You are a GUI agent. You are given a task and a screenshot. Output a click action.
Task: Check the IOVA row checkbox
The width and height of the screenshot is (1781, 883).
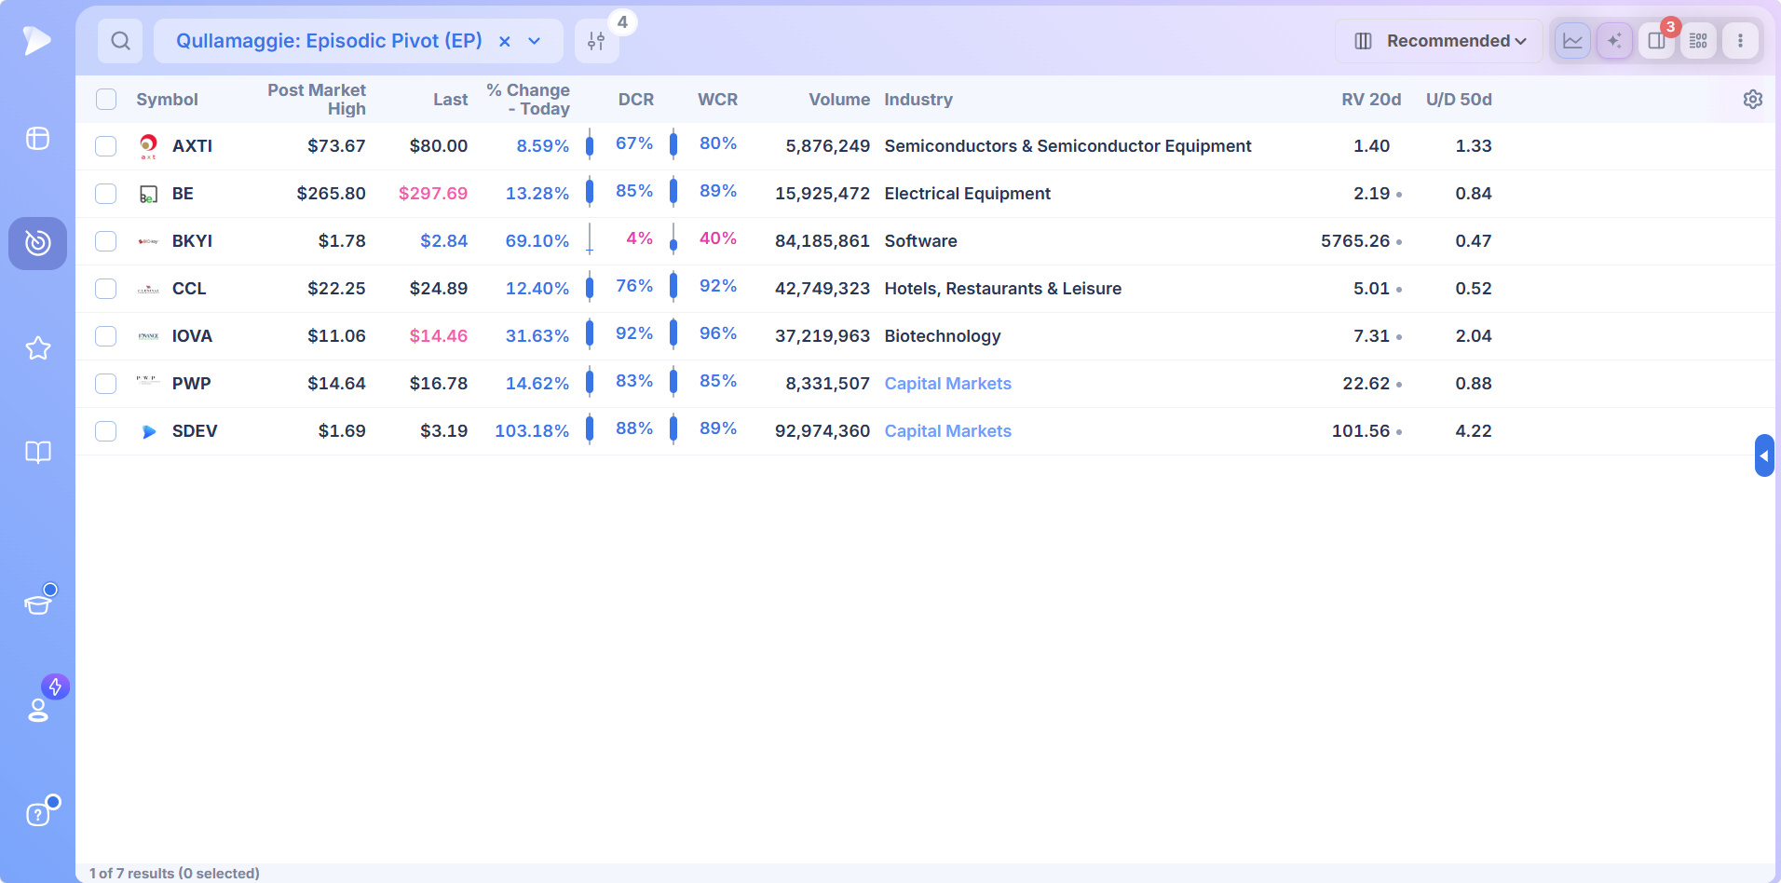pos(106,336)
